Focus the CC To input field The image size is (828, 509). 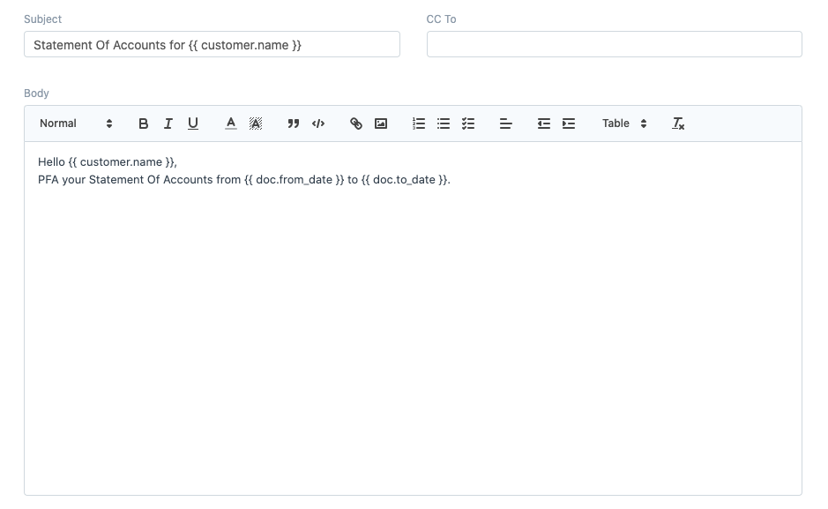coord(614,44)
